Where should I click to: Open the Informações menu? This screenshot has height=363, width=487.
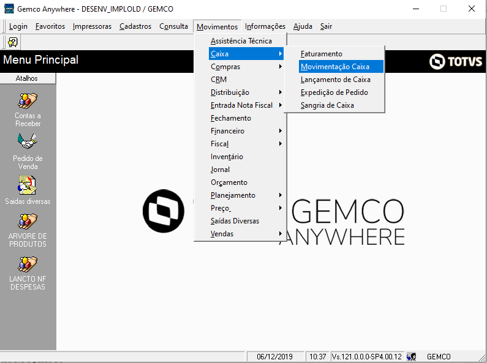pos(265,26)
